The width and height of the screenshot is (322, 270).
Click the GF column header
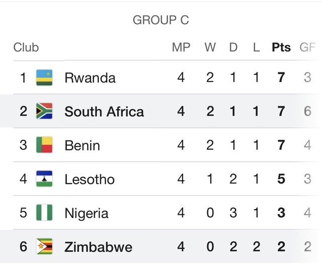click(307, 47)
